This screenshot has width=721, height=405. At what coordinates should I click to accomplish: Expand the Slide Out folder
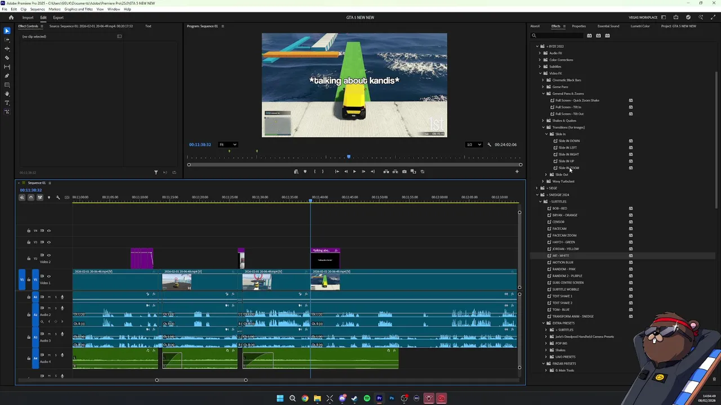point(546,174)
